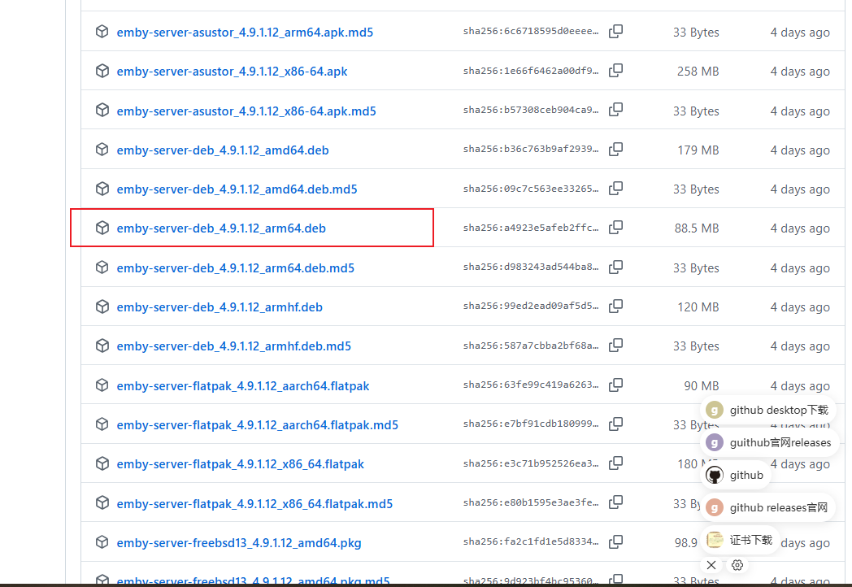Copy SHA256 of emby-server-deb amd64.deb
This screenshot has height=587, width=852.
616,150
